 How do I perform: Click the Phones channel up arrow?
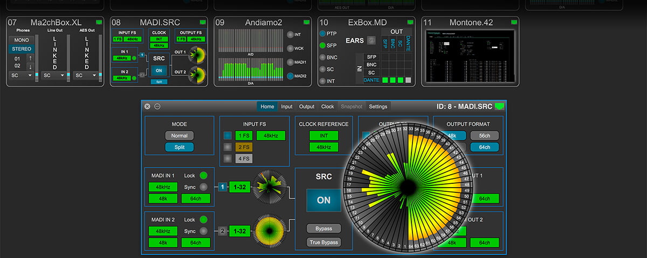(x=31, y=58)
